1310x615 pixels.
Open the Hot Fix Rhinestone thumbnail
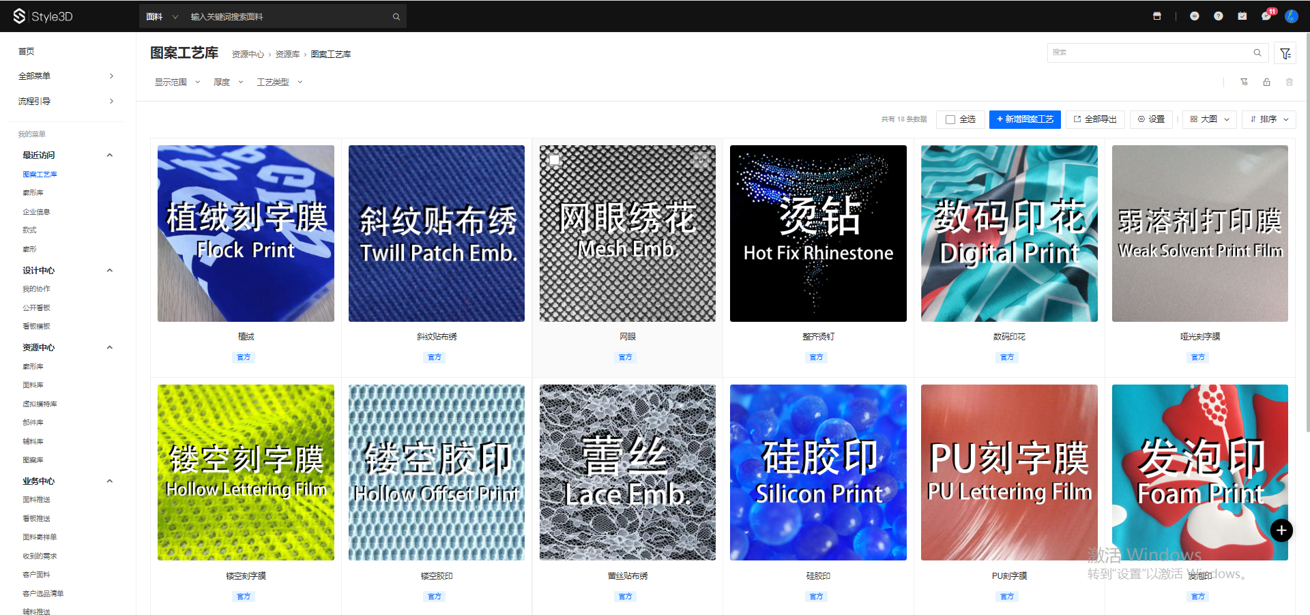[818, 233]
